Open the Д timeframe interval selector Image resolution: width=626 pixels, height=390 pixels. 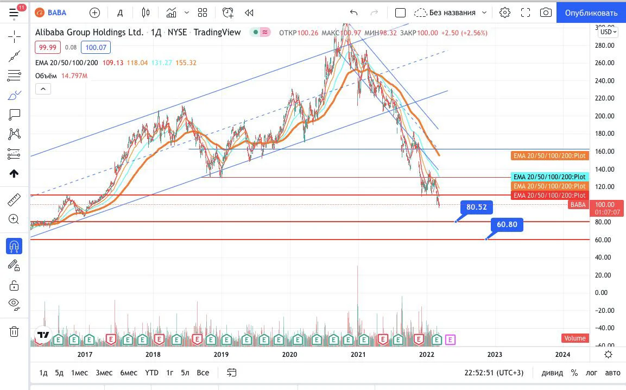[x=120, y=13]
